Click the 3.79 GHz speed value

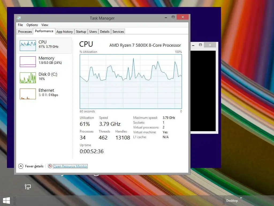point(110,124)
